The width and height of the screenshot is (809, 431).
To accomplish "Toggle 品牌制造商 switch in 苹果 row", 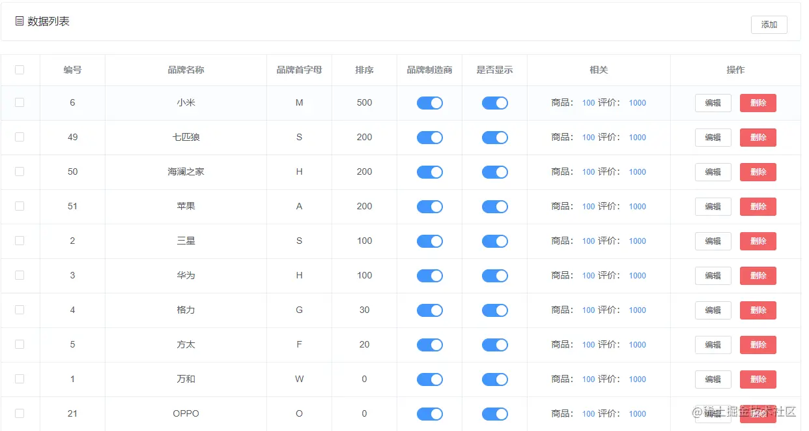I will (430, 207).
